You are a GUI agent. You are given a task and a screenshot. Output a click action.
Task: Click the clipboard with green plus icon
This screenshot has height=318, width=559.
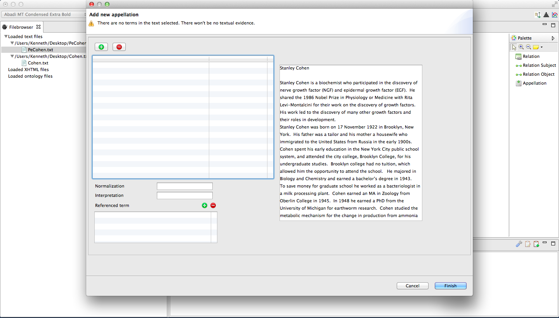536,244
